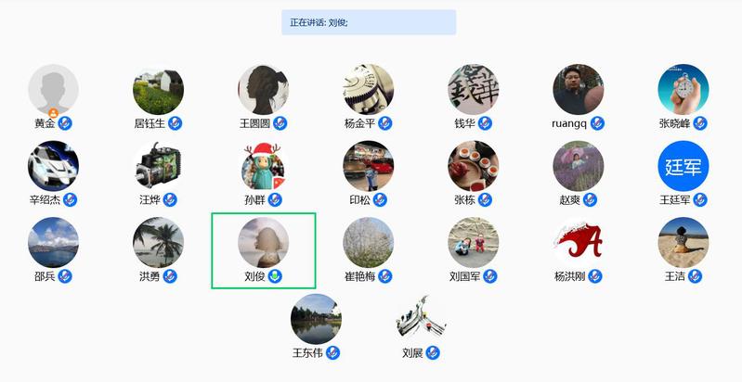Click the microphone icon beside 杨金平

tap(385, 123)
